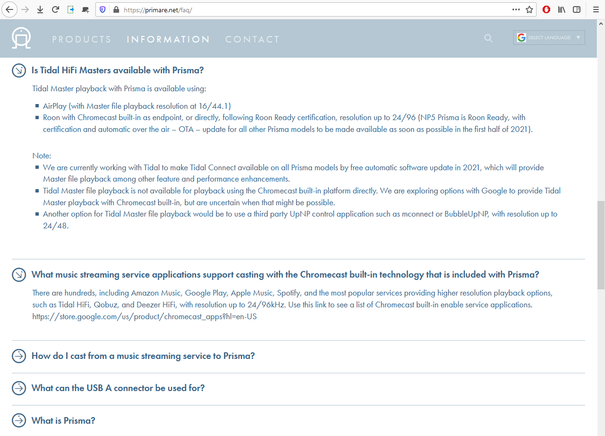
Task: Click 'Tidal Master playback with Prisma is available' text
Action: click(119, 88)
